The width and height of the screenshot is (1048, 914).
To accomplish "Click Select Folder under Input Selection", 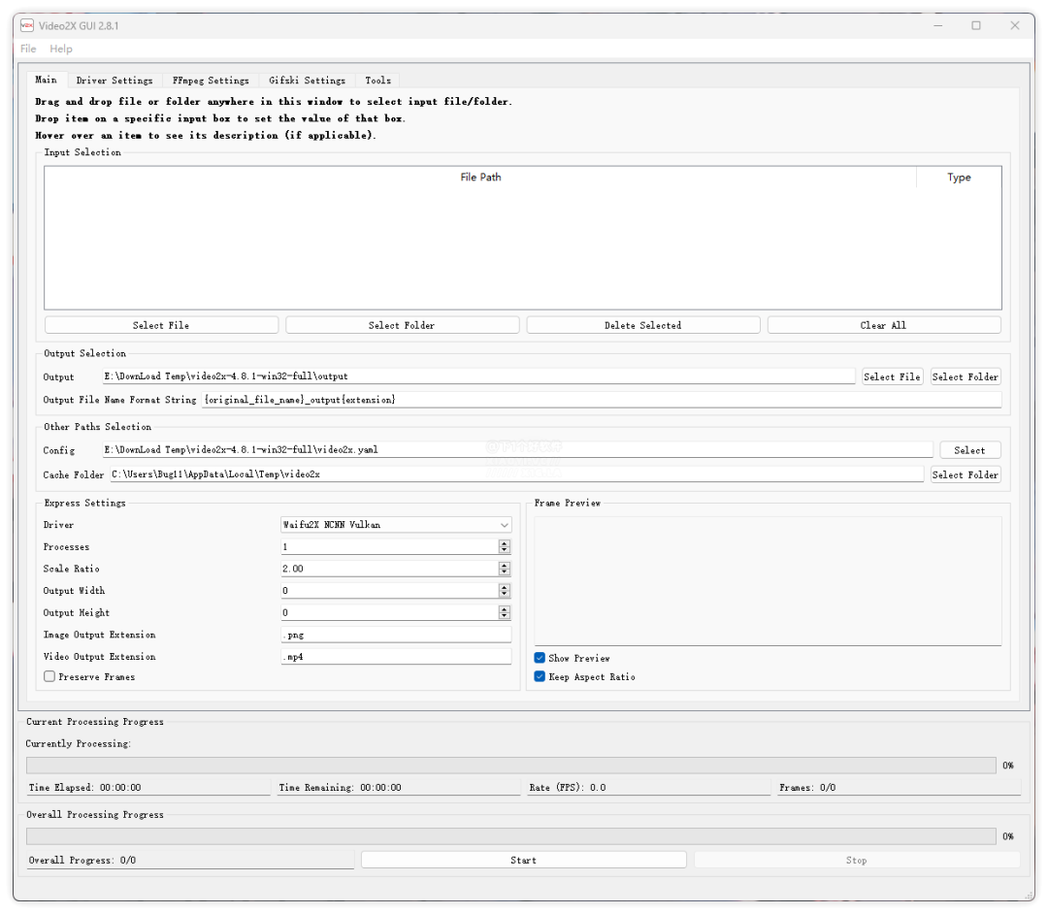I will point(402,325).
